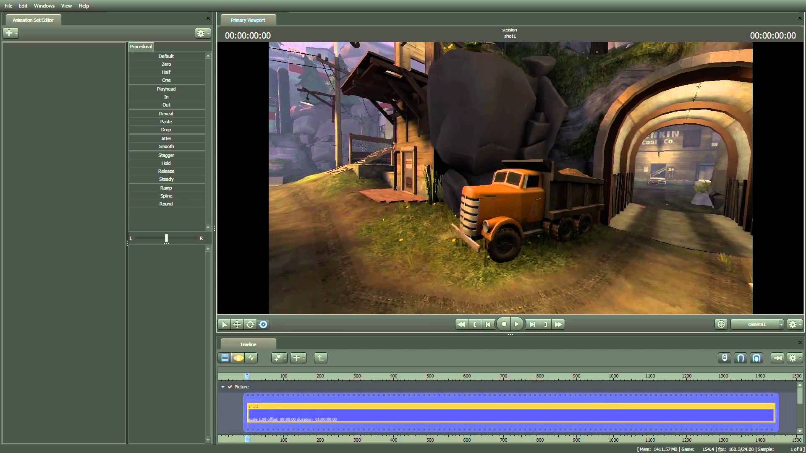This screenshot has width=806, height=453.
Task: Switch to the Motion Editor mode
Action: pyautogui.click(x=238, y=358)
